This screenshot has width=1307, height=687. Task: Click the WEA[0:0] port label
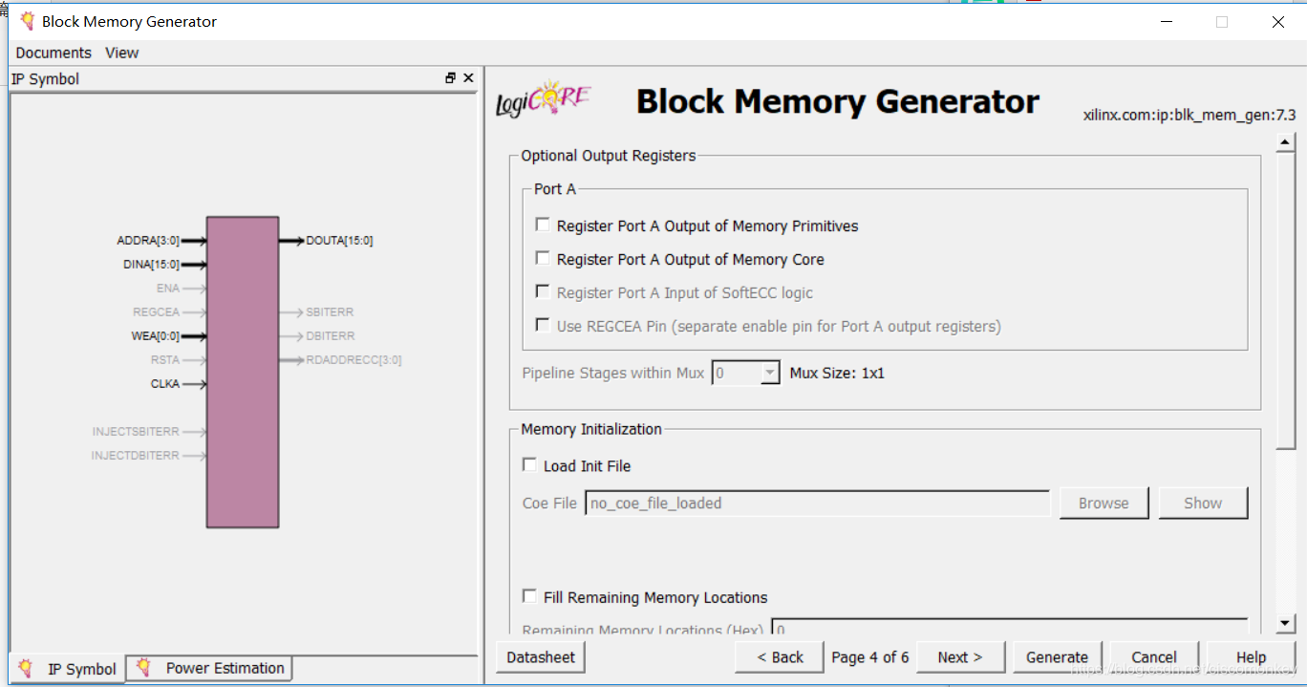coord(155,336)
